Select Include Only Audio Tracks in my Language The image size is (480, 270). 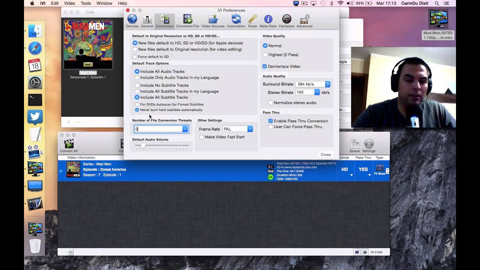click(137, 78)
